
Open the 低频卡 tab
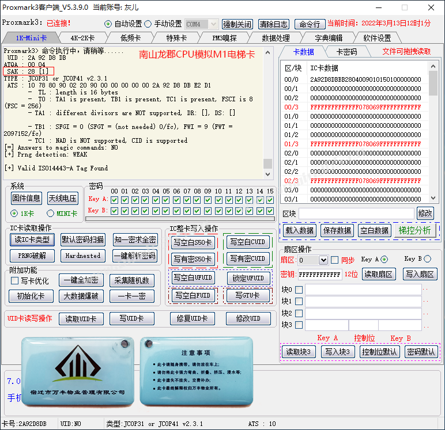pyautogui.click(x=130, y=38)
